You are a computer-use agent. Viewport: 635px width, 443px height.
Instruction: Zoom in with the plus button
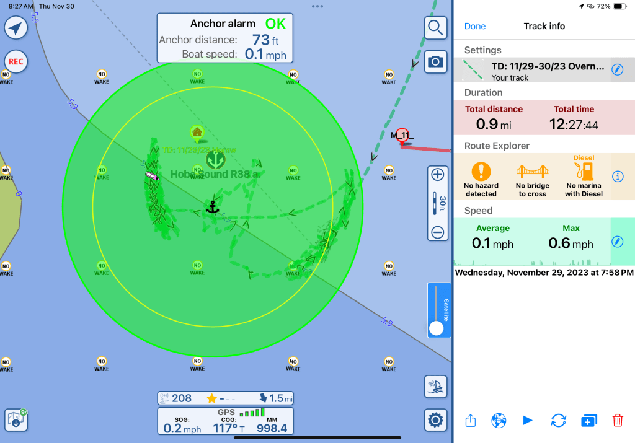[x=437, y=175]
